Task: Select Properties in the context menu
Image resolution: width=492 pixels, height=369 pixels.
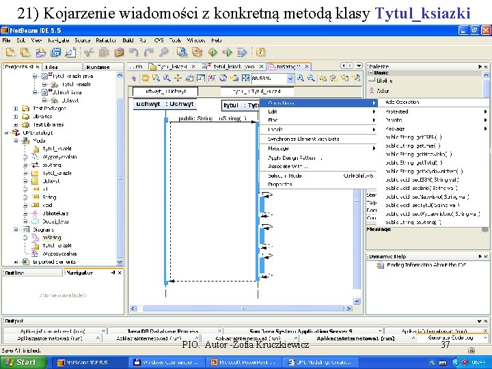Action: 318,184
